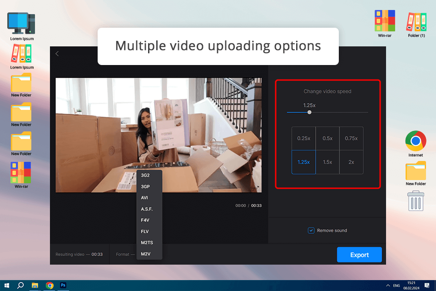Go back using the back arrow

[57, 54]
